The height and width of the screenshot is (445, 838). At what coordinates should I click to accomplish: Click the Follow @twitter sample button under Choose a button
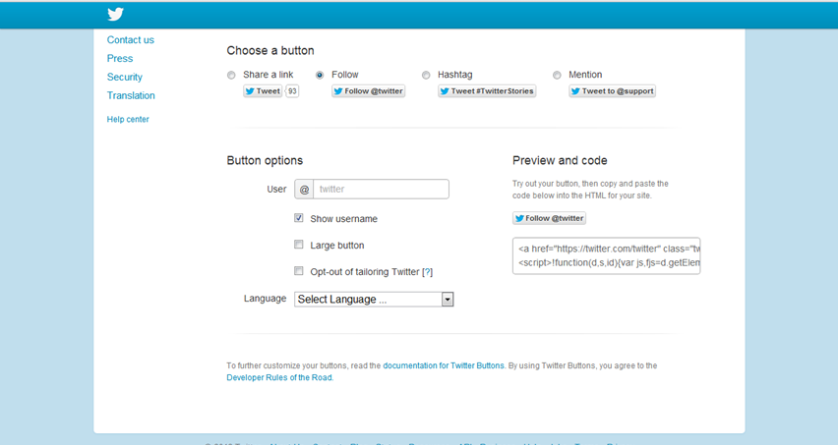tap(368, 91)
